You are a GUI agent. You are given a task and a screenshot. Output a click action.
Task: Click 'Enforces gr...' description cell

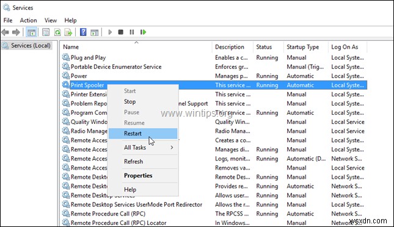pyautogui.click(x=232, y=67)
